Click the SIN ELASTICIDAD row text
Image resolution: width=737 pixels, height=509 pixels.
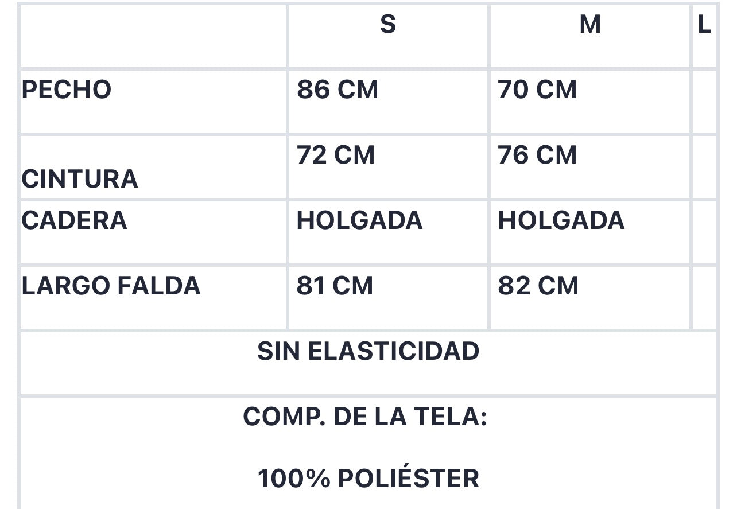coord(368,351)
